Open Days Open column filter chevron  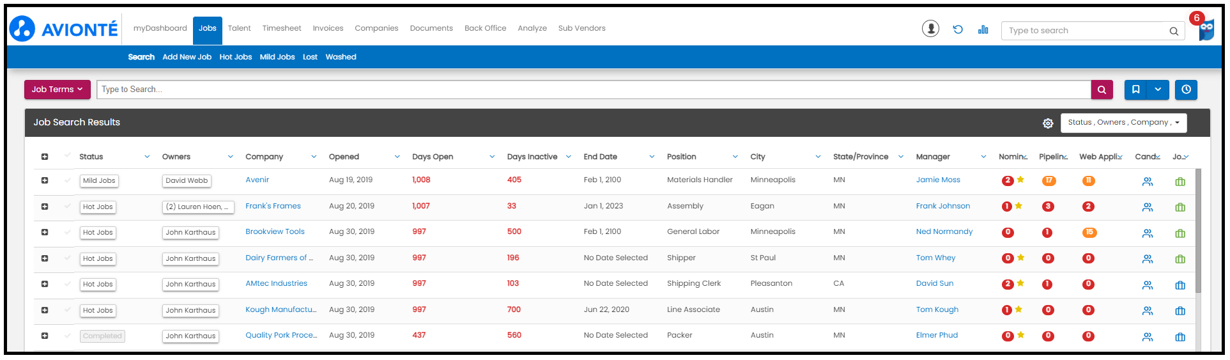click(x=492, y=157)
